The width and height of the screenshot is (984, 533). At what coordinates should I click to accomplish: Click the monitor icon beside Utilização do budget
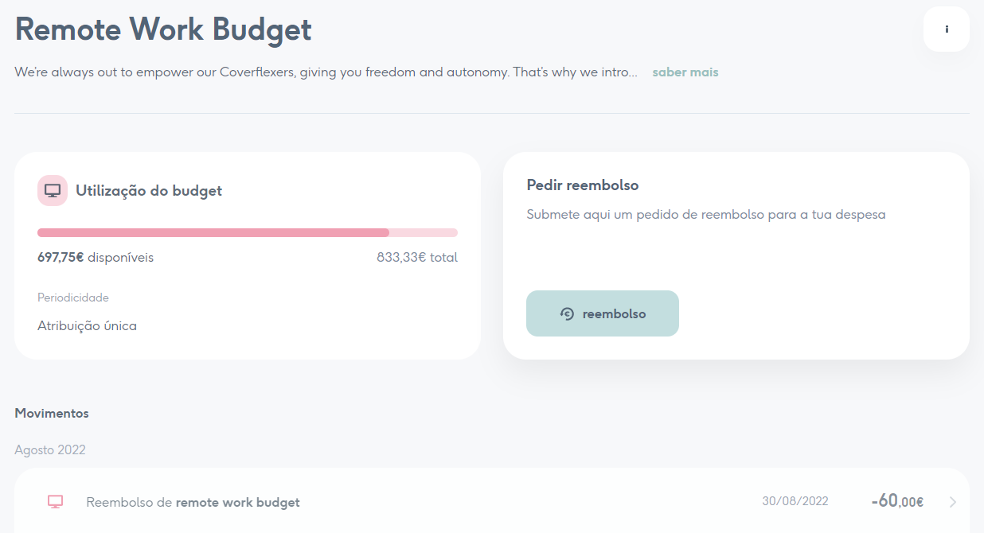coord(52,190)
